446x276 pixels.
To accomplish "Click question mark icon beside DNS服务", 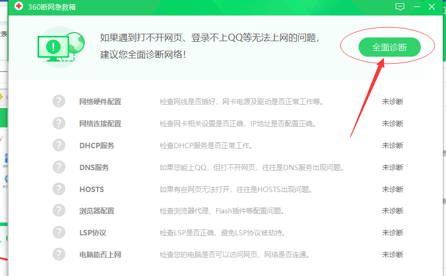I will [x=59, y=167].
